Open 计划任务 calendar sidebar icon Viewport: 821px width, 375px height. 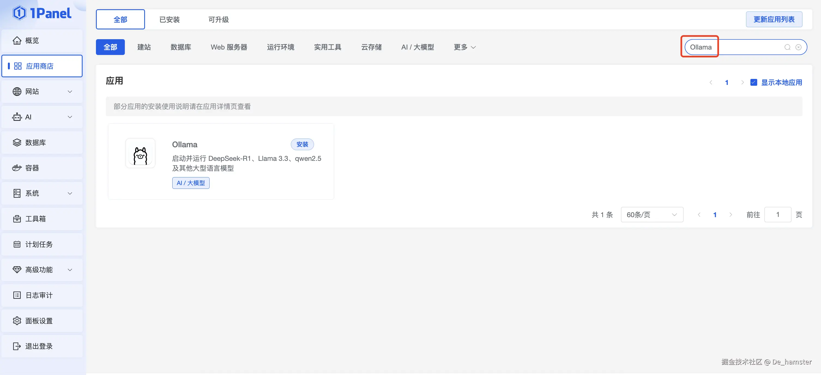[17, 244]
